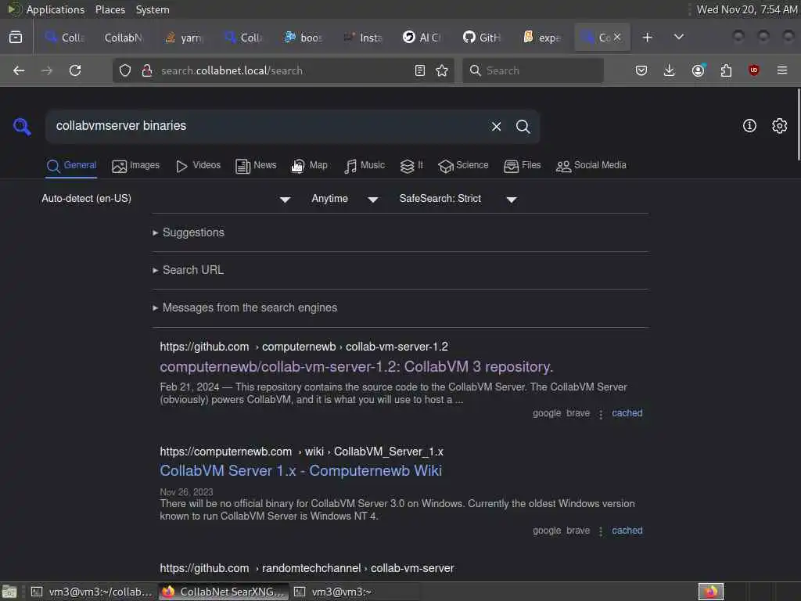Open a new tab with plus button
Screen dimensions: 801x601
tap(647, 37)
